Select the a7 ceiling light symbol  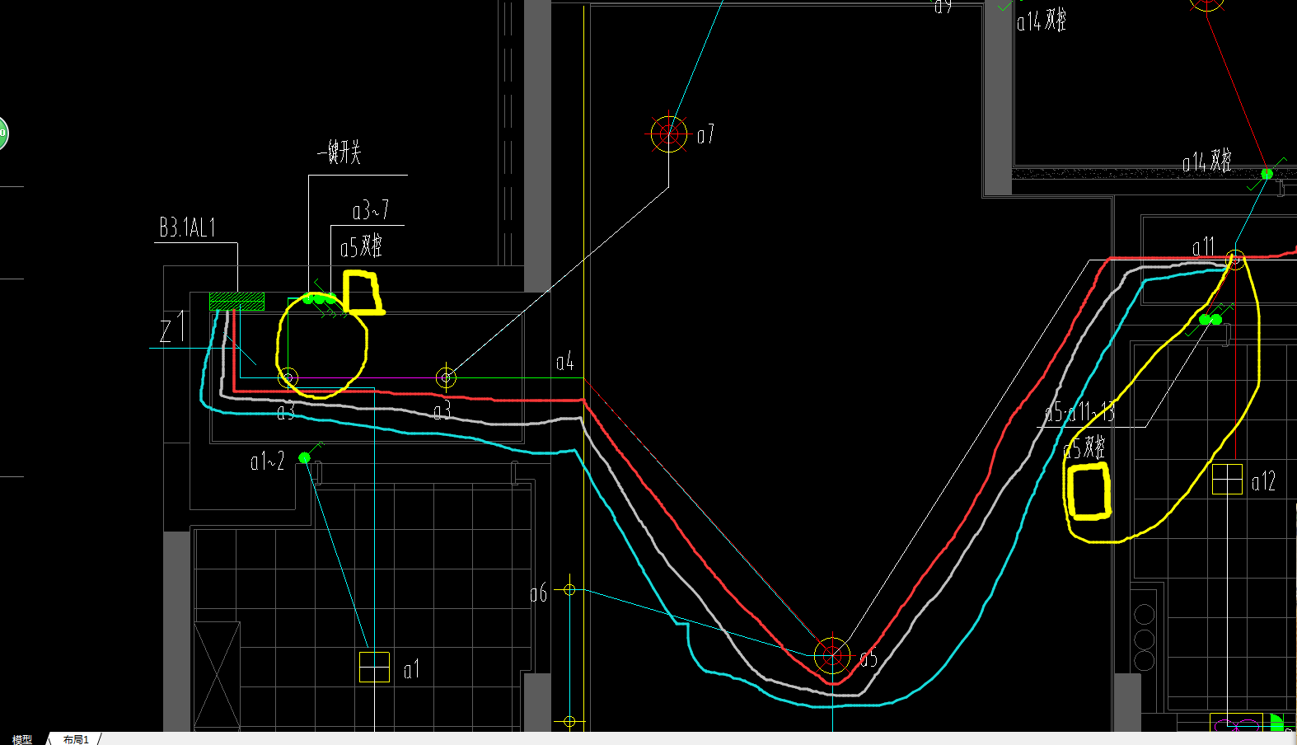tap(668, 134)
